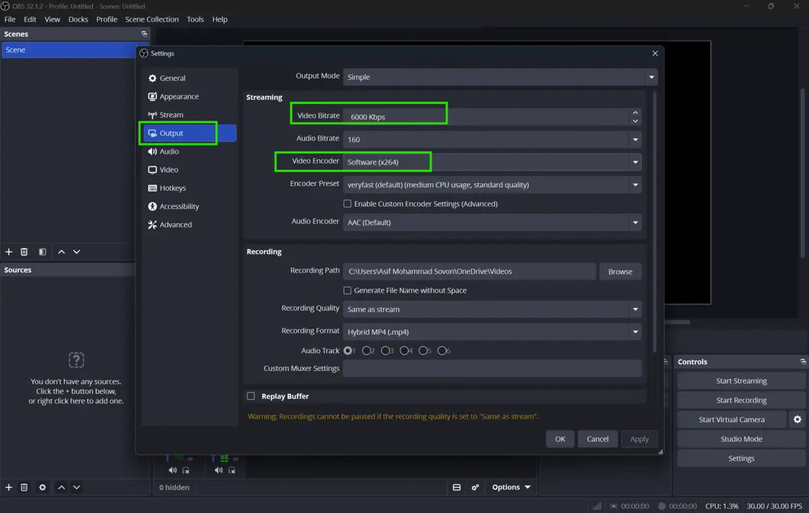Confirm settings with OK button
809x513 pixels.
click(x=560, y=439)
